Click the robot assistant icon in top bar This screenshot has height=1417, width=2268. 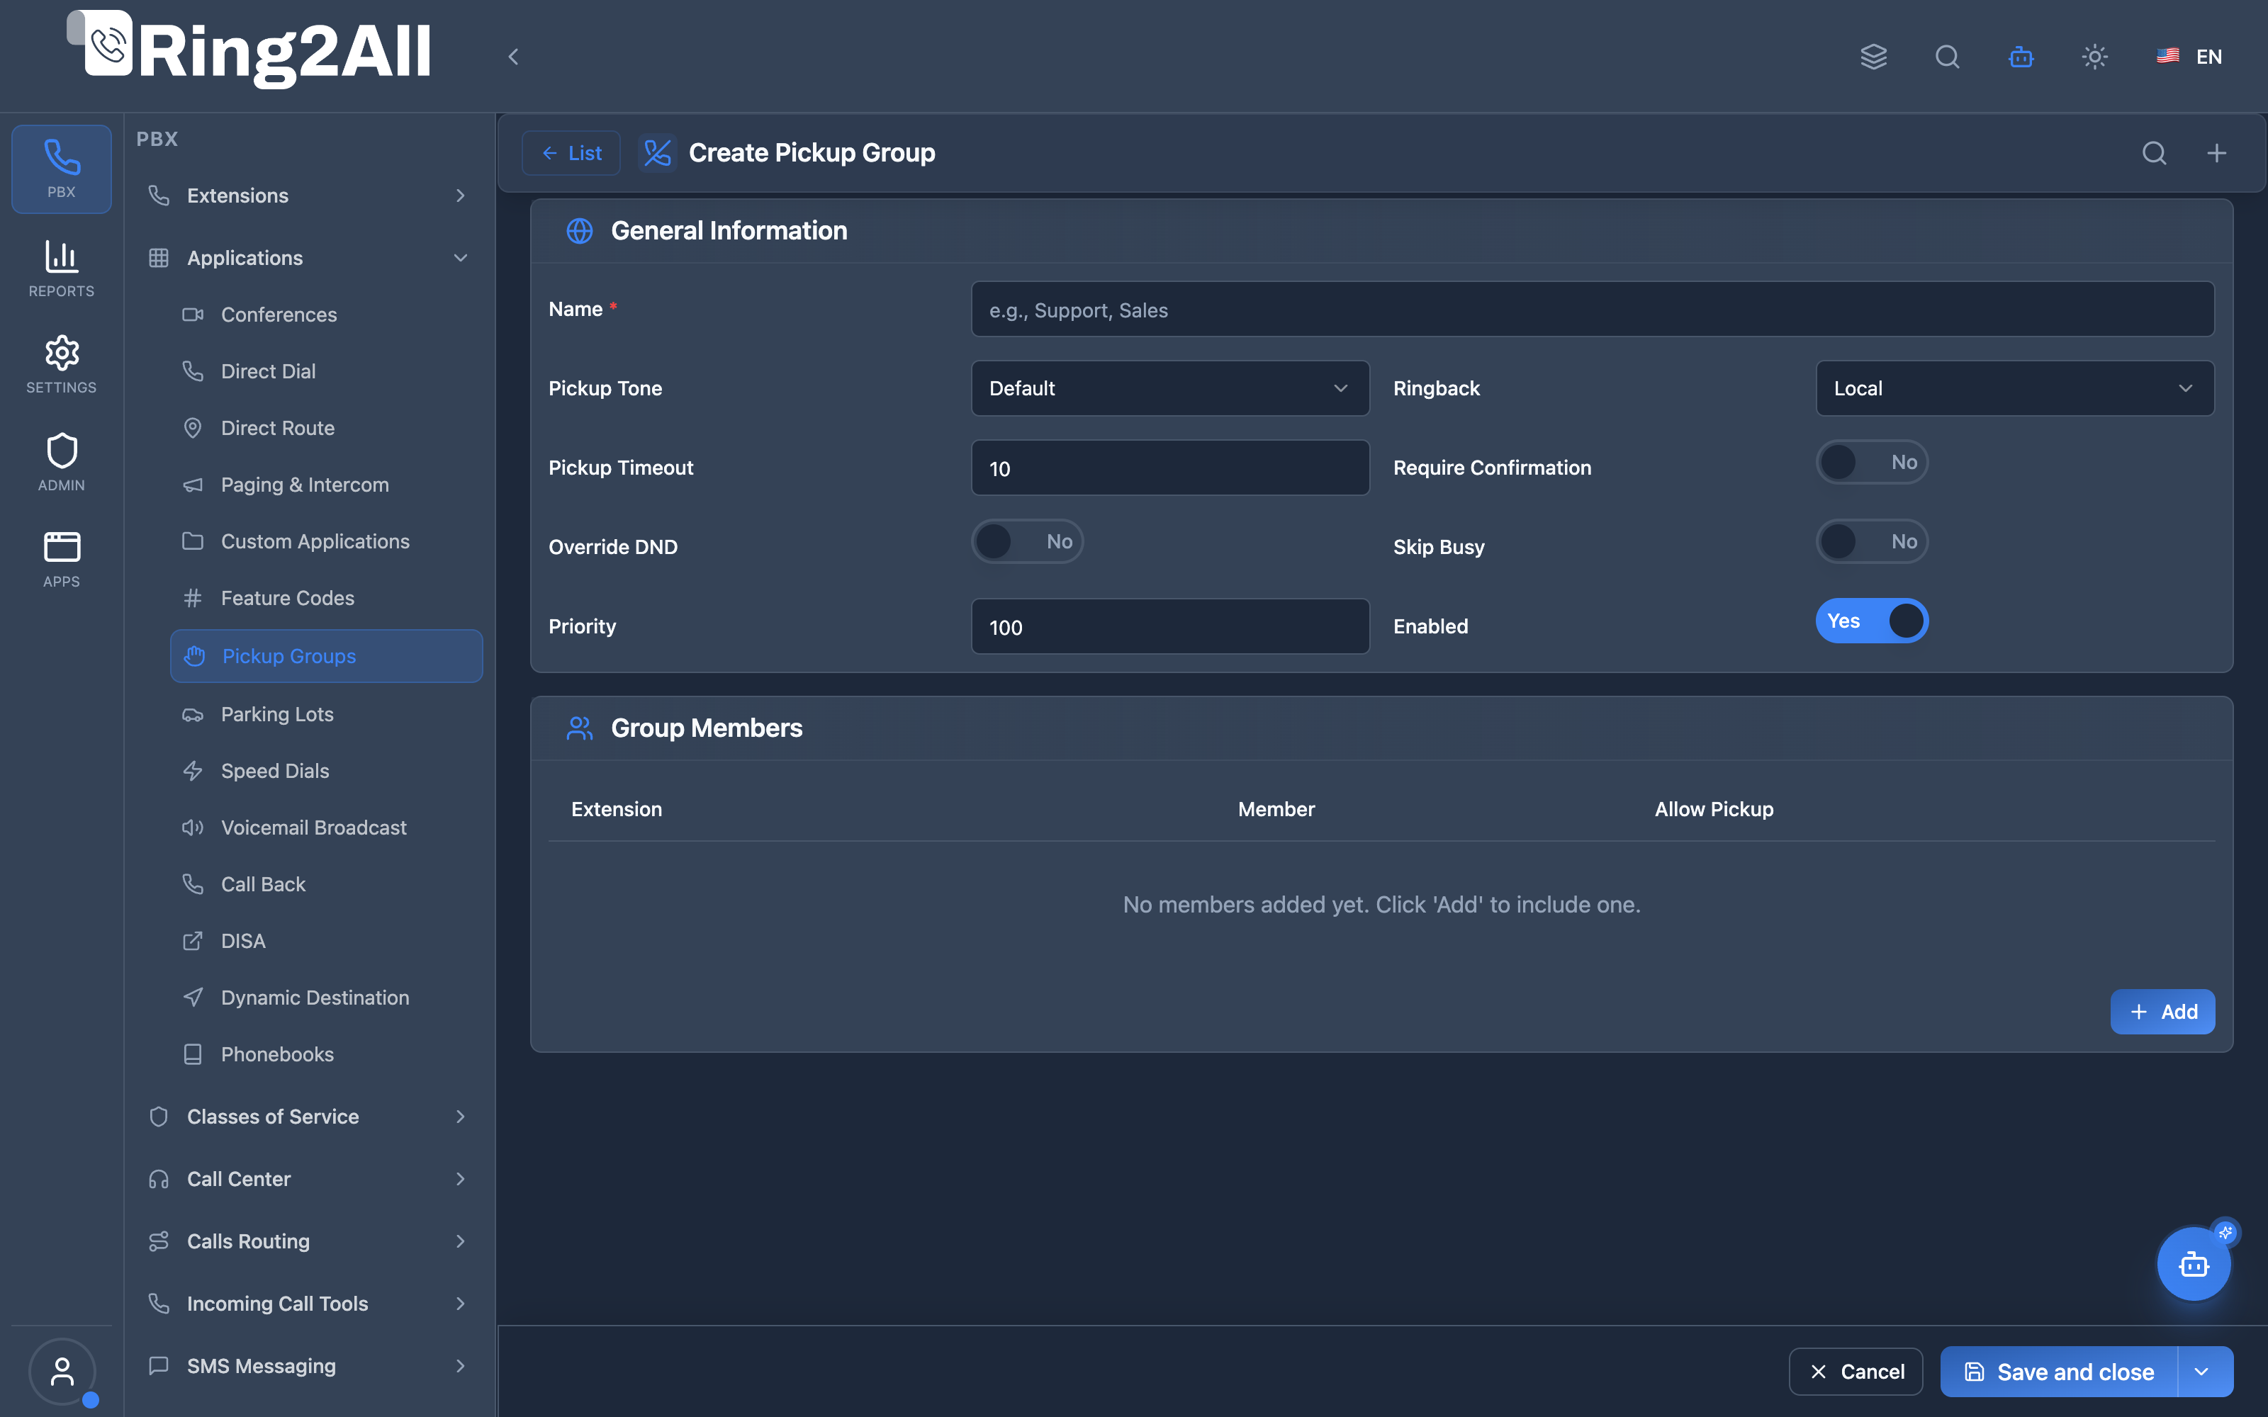tap(2021, 56)
